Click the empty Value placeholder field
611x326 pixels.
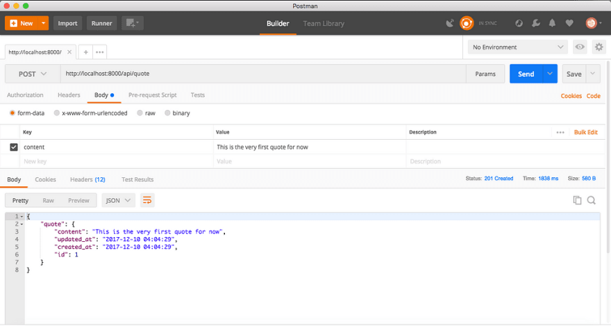(310, 161)
